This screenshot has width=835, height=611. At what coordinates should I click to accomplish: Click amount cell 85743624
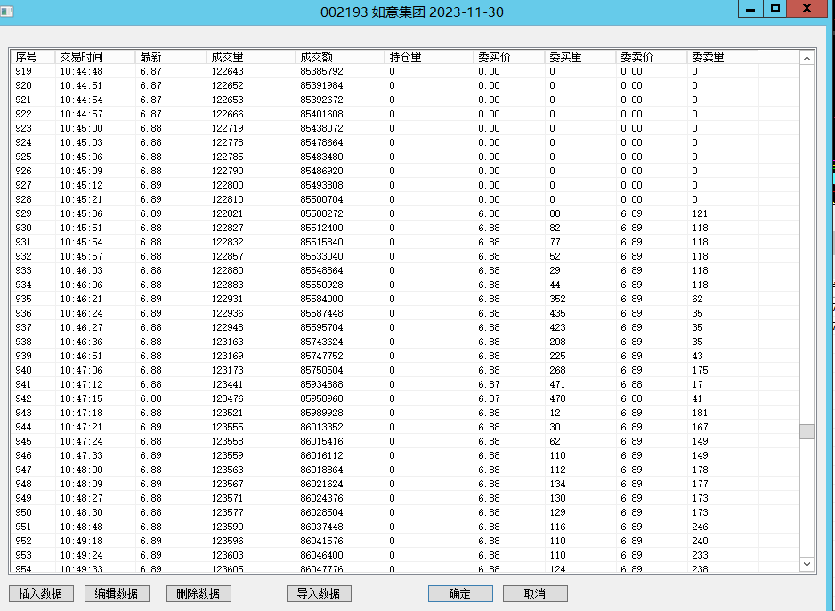321,342
